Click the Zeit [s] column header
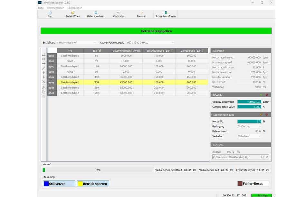Image resolution: width=306 pixels, height=197 pixels. tap(96, 51)
